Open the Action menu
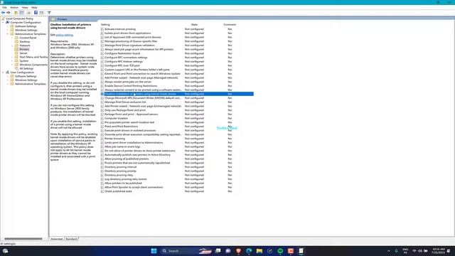 [x=14, y=8]
